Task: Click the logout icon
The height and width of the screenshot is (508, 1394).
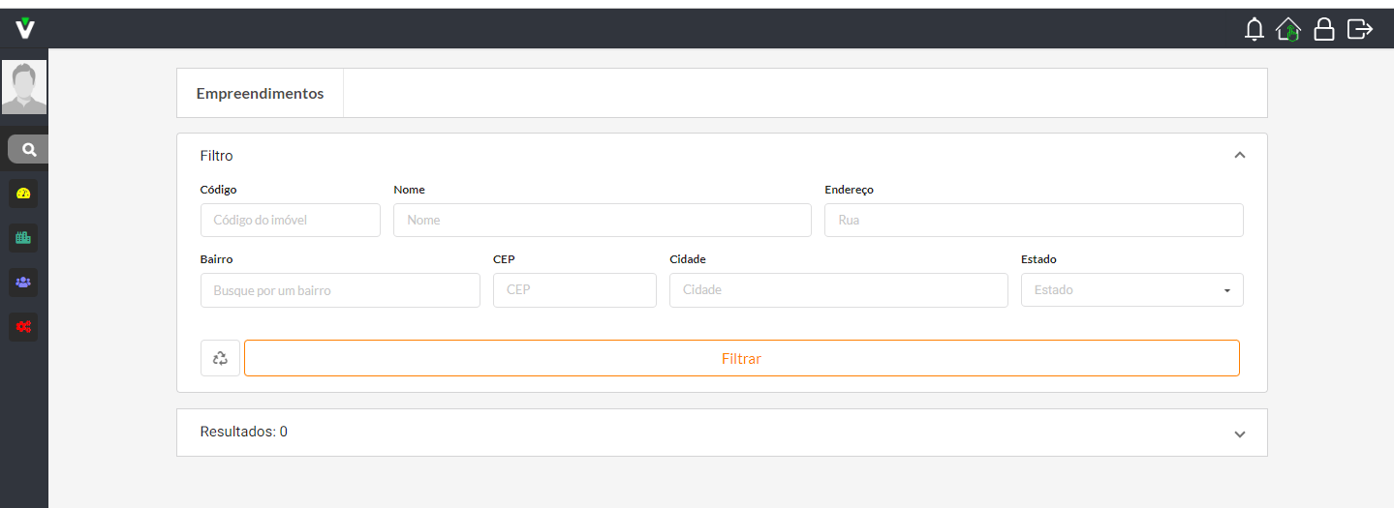Action: (x=1360, y=29)
